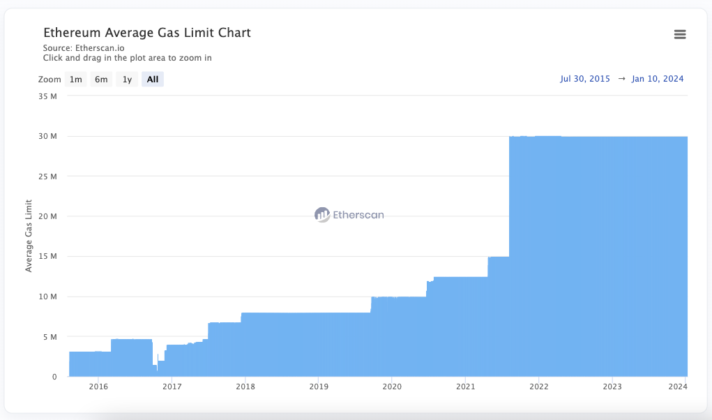Click the Average Gas Limit axis title
The height and width of the screenshot is (420, 712).
click(29, 236)
